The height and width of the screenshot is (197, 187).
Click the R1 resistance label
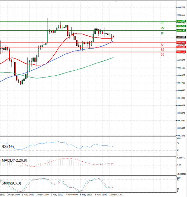[x=163, y=33]
